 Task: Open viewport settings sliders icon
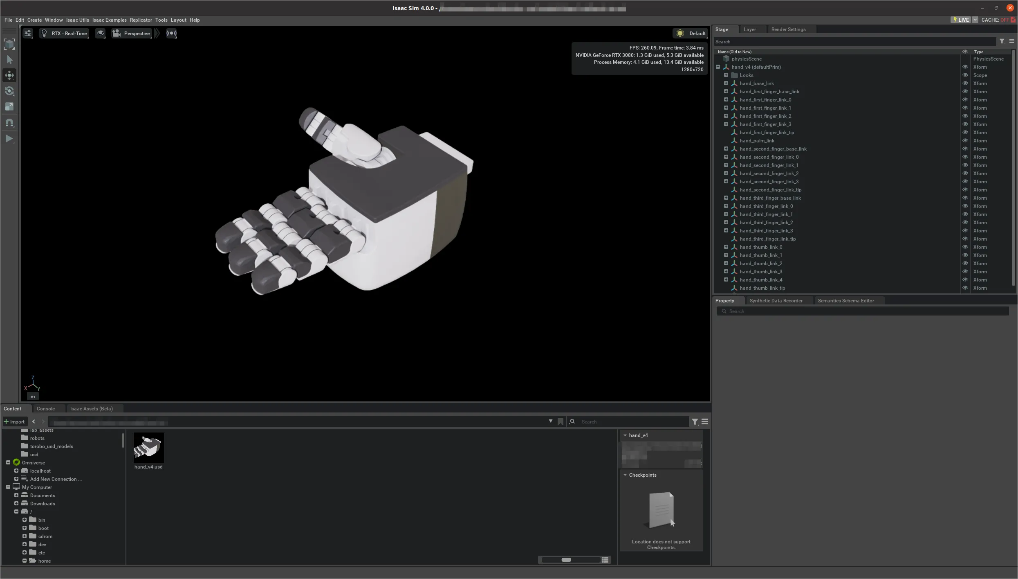[x=28, y=34]
